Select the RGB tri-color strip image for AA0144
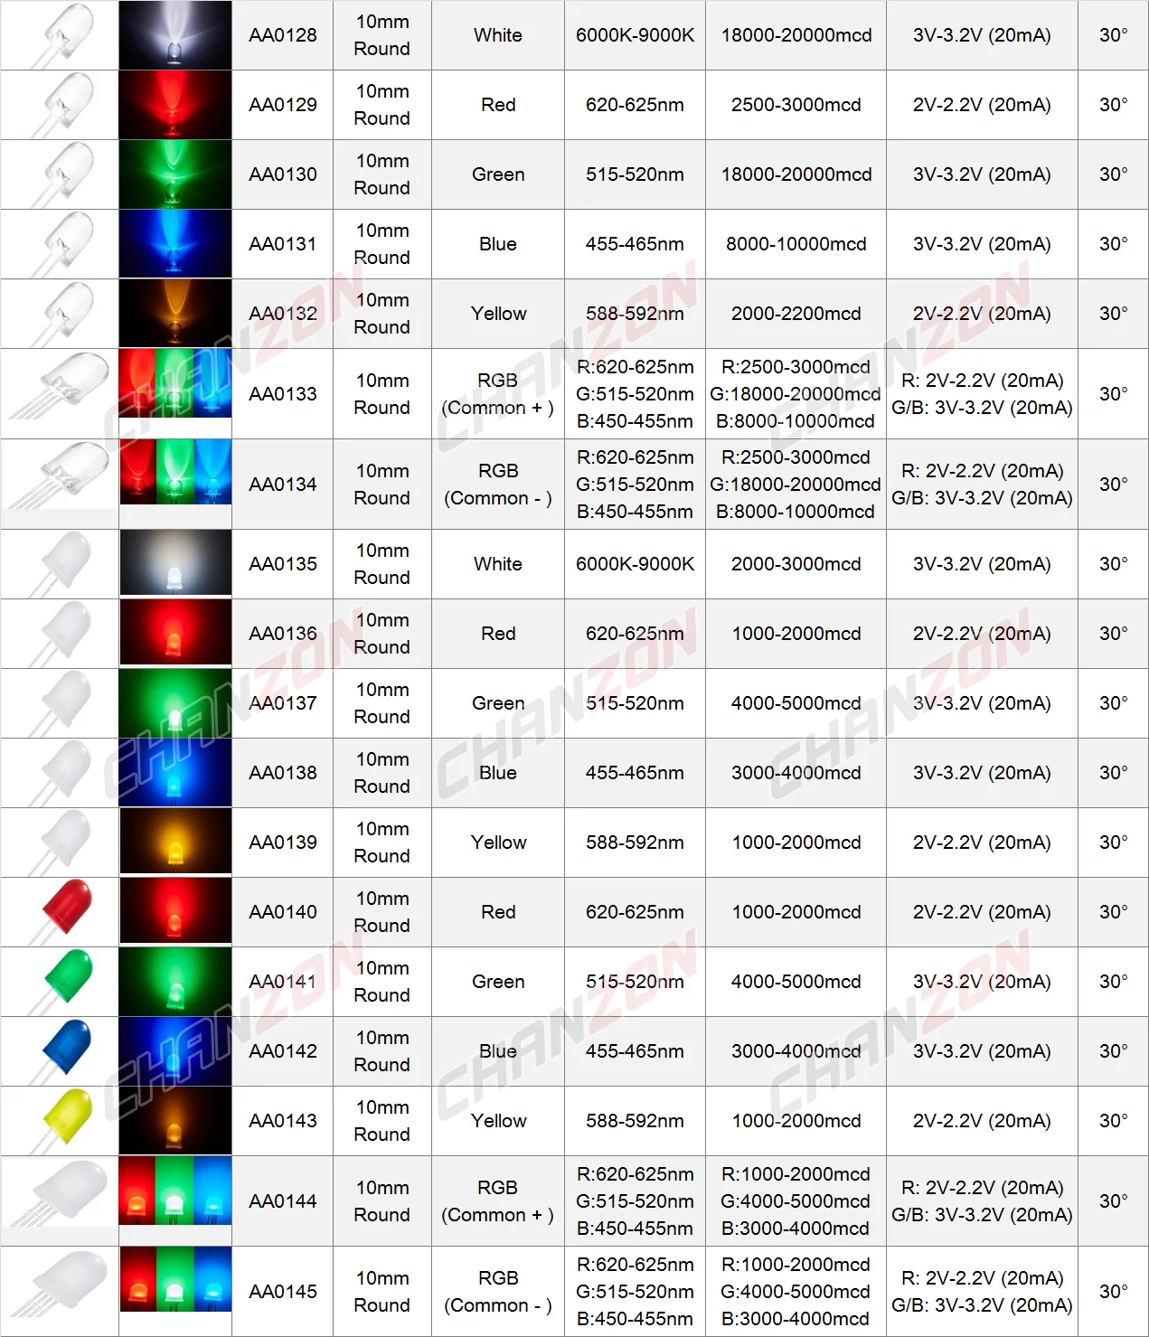The image size is (1149, 1337). click(x=174, y=1200)
